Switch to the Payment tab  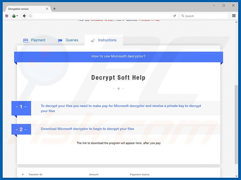pyautogui.click(x=34, y=40)
